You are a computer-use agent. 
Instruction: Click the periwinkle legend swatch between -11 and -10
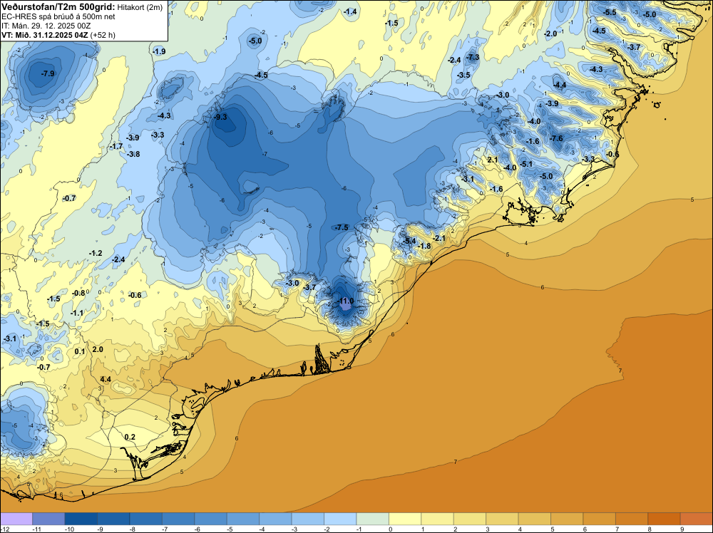[x=48, y=519]
